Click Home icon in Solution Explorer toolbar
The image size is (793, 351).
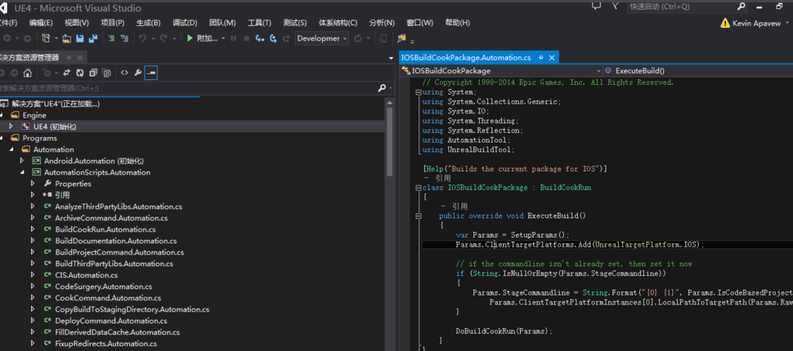[x=27, y=73]
